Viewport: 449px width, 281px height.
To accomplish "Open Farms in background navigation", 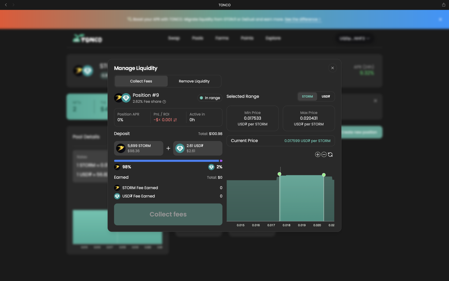I will pos(222,38).
